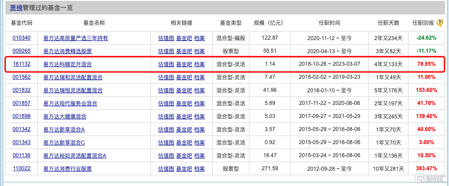Open 估值图 for 易方达消费行业股票
This screenshot has width=449, height=186.
pyautogui.click(x=166, y=169)
